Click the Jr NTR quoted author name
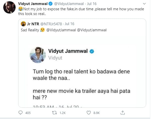Screen dimensions: 151x119 (x=32, y=24)
